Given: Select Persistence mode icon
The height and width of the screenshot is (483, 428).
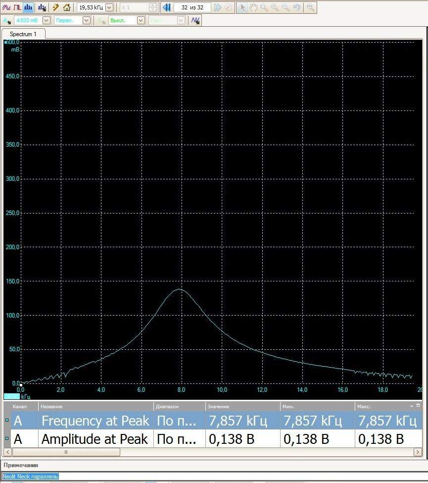Looking at the screenshot, I should [17, 7].
